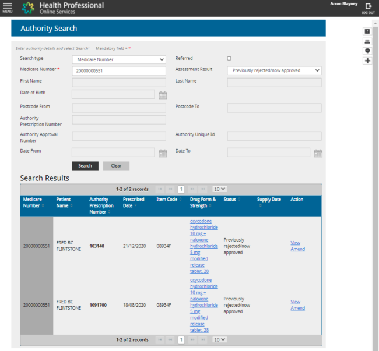Image resolution: width=379 pixels, height=351 pixels.
Task: Click the Date To field
Action: [x=269, y=153]
